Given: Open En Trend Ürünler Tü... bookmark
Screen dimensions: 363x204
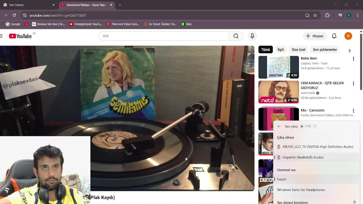Looking at the screenshot, I should click(x=160, y=24).
